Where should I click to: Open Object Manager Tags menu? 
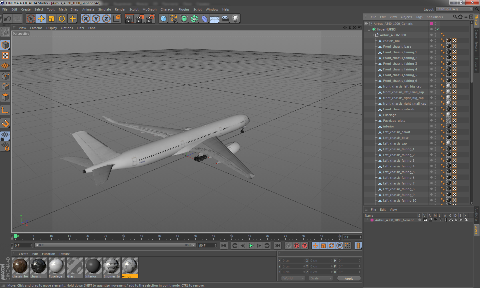[419, 17]
